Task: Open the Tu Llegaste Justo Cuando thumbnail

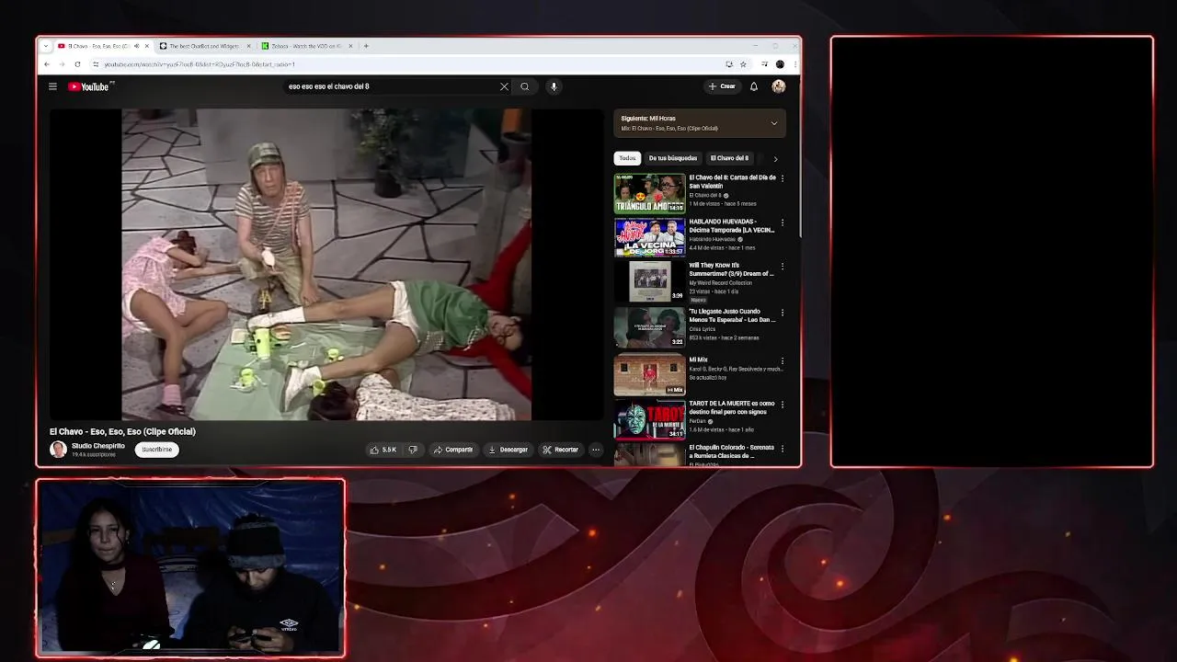Action: [x=650, y=328]
